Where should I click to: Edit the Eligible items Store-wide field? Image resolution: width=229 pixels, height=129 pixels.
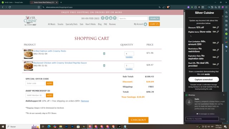click(216, 32)
